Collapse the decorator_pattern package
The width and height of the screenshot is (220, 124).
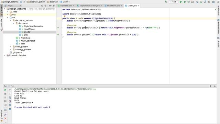[x=11, y=21]
